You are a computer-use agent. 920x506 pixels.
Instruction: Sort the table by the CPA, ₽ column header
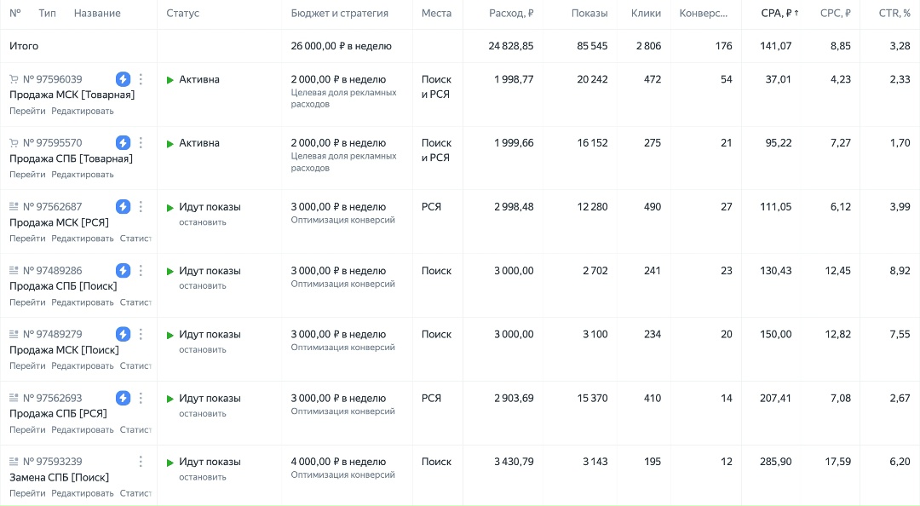779,14
